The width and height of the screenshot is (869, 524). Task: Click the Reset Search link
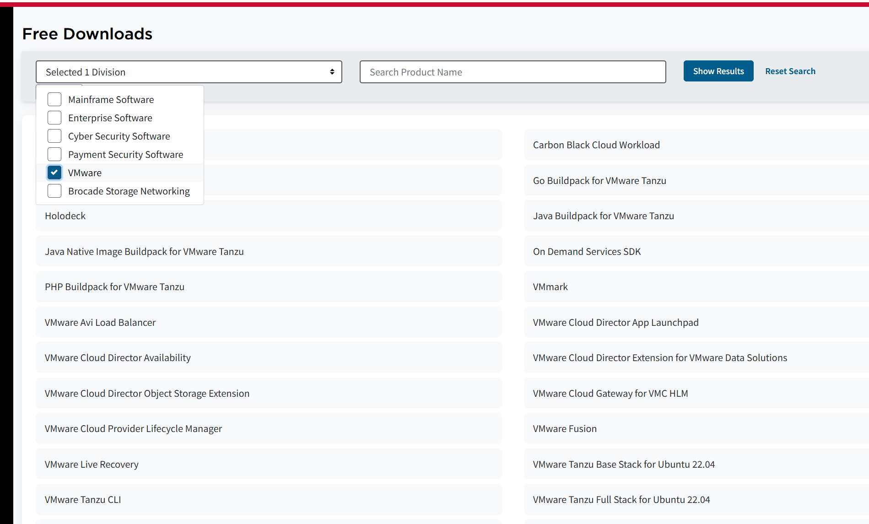click(790, 71)
